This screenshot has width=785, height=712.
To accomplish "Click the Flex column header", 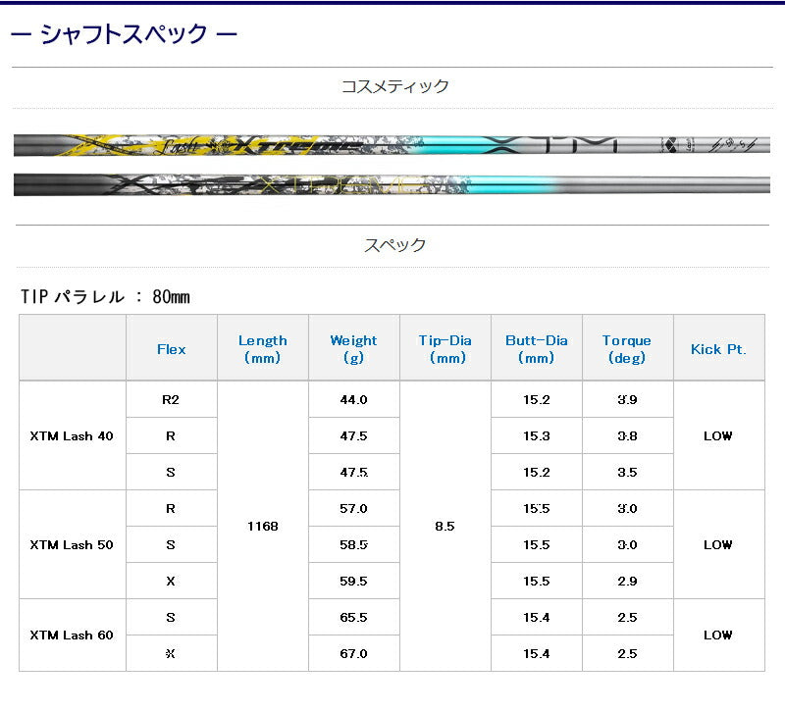I will pos(171,349).
